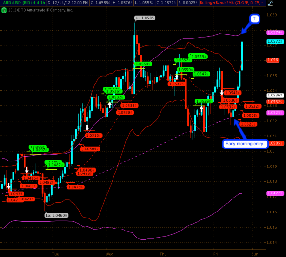Click the red 1.056 price axis tag
The width and height of the screenshot is (286, 257).
point(273,60)
